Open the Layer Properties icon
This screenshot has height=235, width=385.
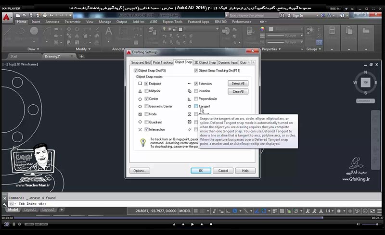[x=152, y=31]
